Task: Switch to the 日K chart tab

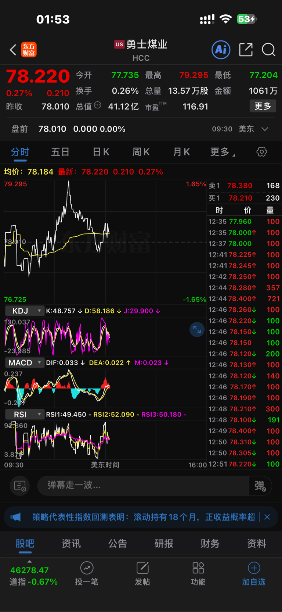Action: click(101, 152)
